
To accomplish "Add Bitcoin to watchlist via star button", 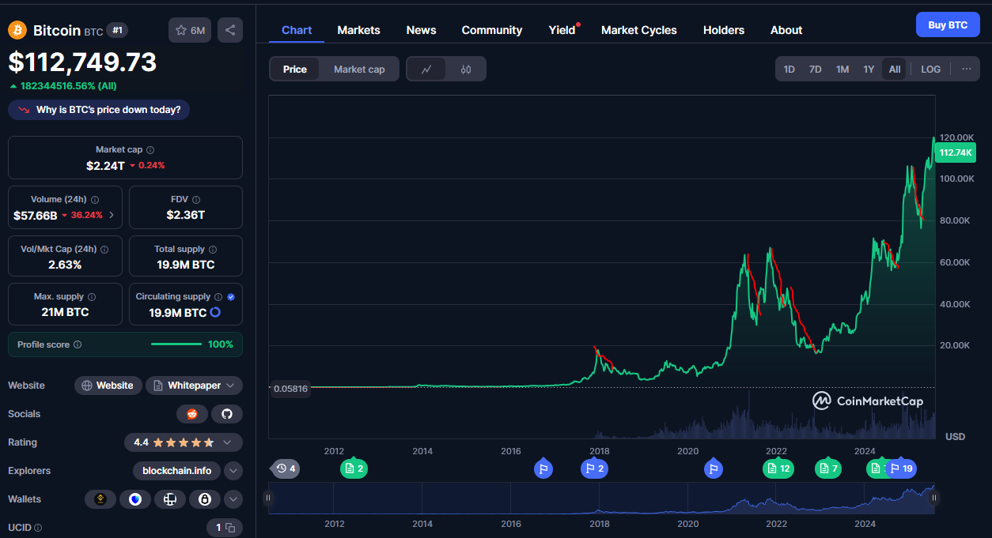I will point(190,30).
